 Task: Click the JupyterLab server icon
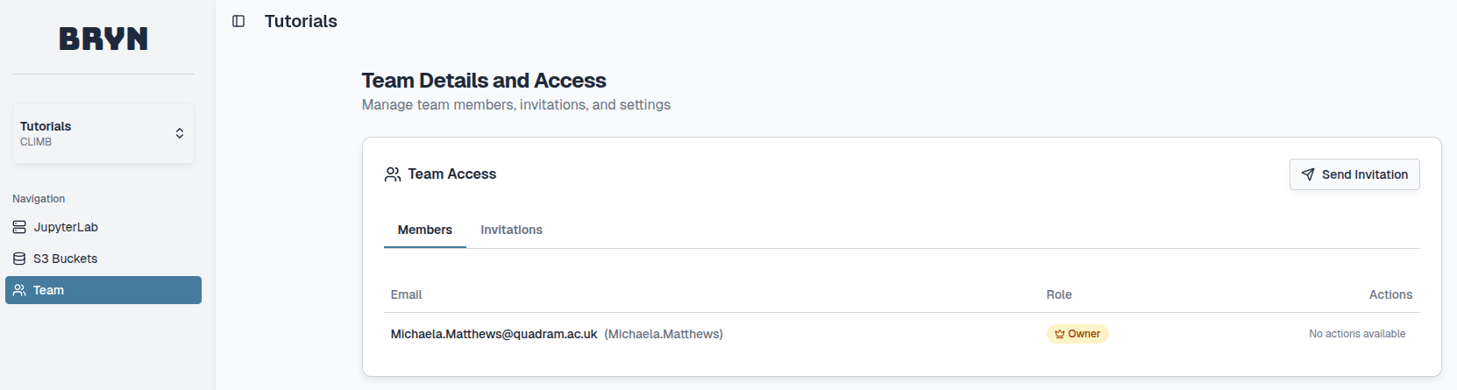[19, 227]
